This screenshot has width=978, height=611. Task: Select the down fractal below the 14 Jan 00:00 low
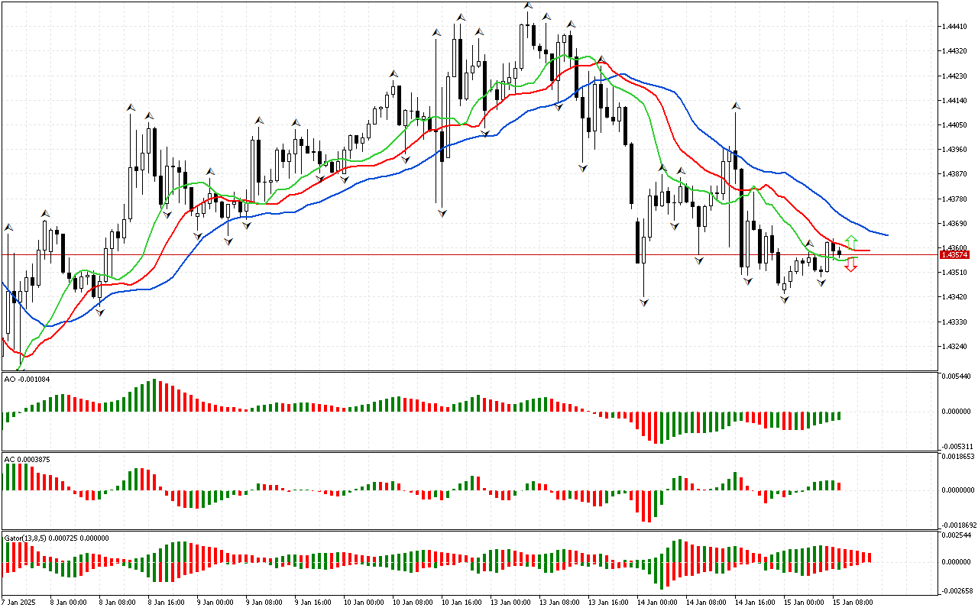click(x=644, y=303)
